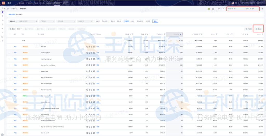
Task: Click the green status tag in the dog toys small row
Action: pos(25,96)
